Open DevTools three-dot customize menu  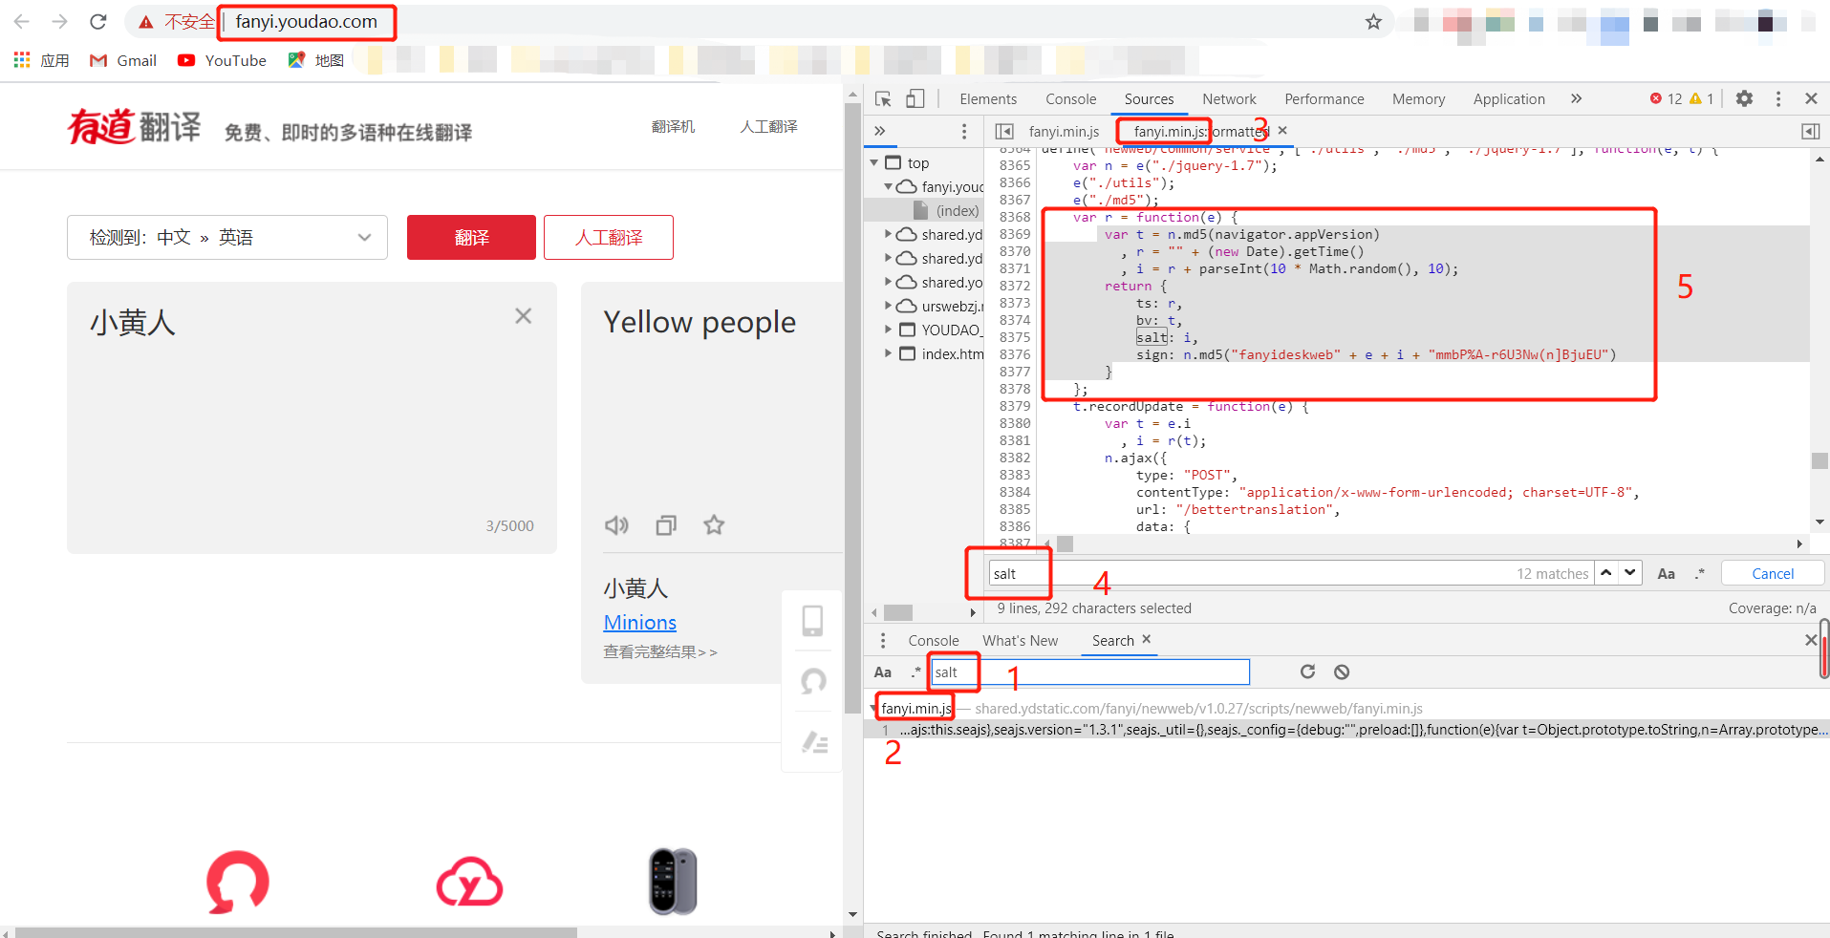1777,98
